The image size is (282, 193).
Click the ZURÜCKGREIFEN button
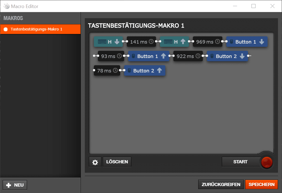point(221,184)
